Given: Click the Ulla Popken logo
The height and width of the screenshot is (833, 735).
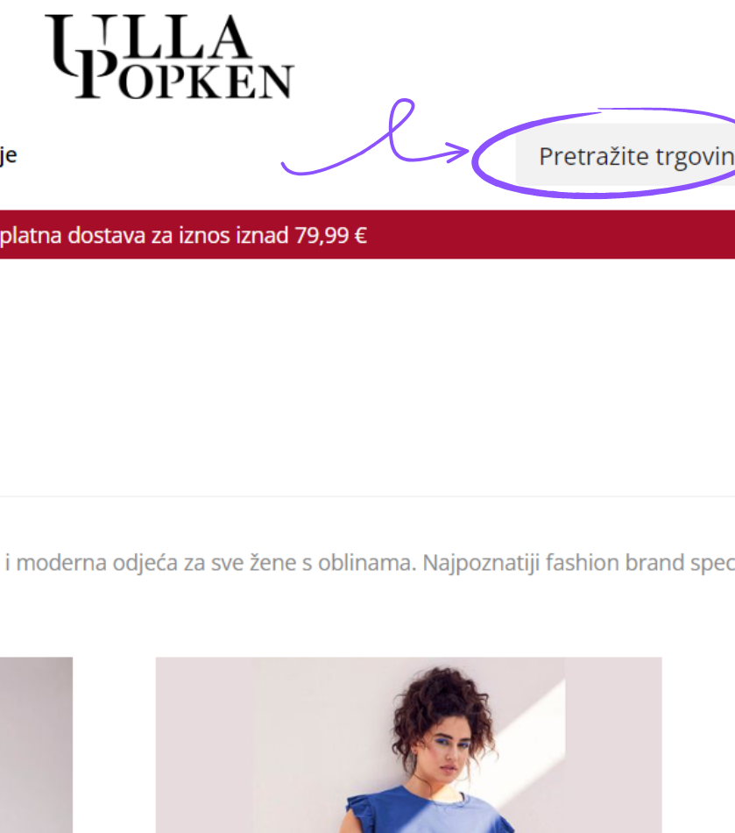Looking at the screenshot, I should pyautogui.click(x=170, y=57).
